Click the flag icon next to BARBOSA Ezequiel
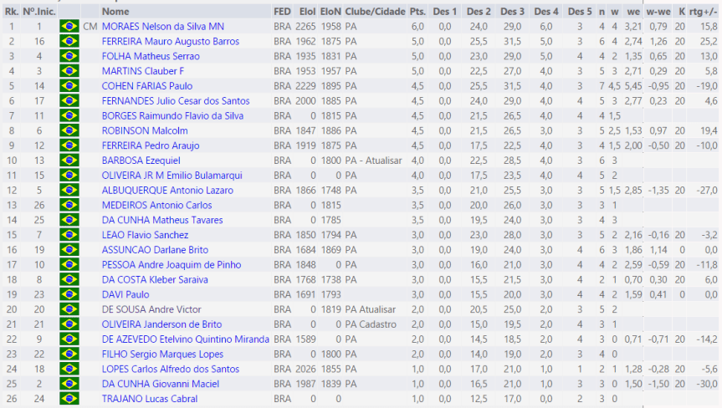 69,161
